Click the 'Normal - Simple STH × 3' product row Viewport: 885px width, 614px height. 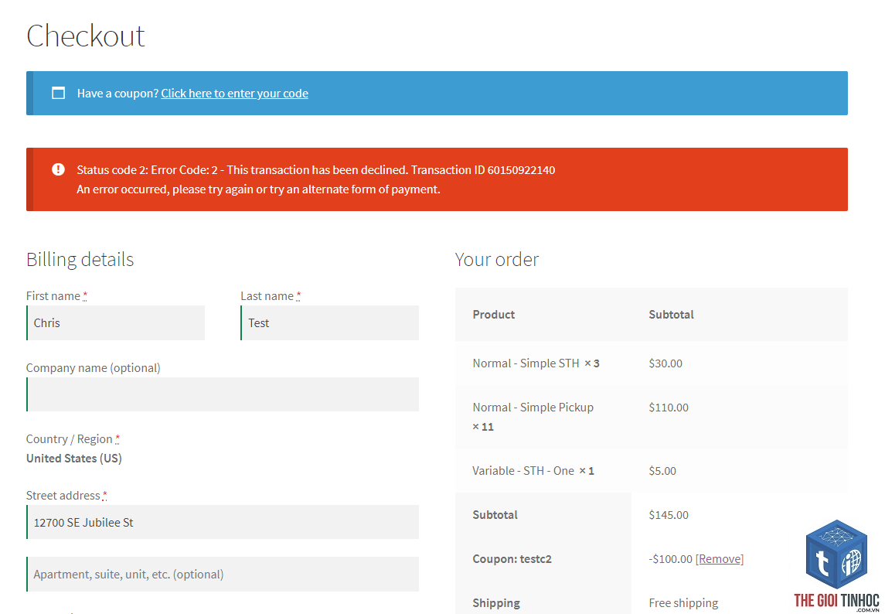point(652,363)
